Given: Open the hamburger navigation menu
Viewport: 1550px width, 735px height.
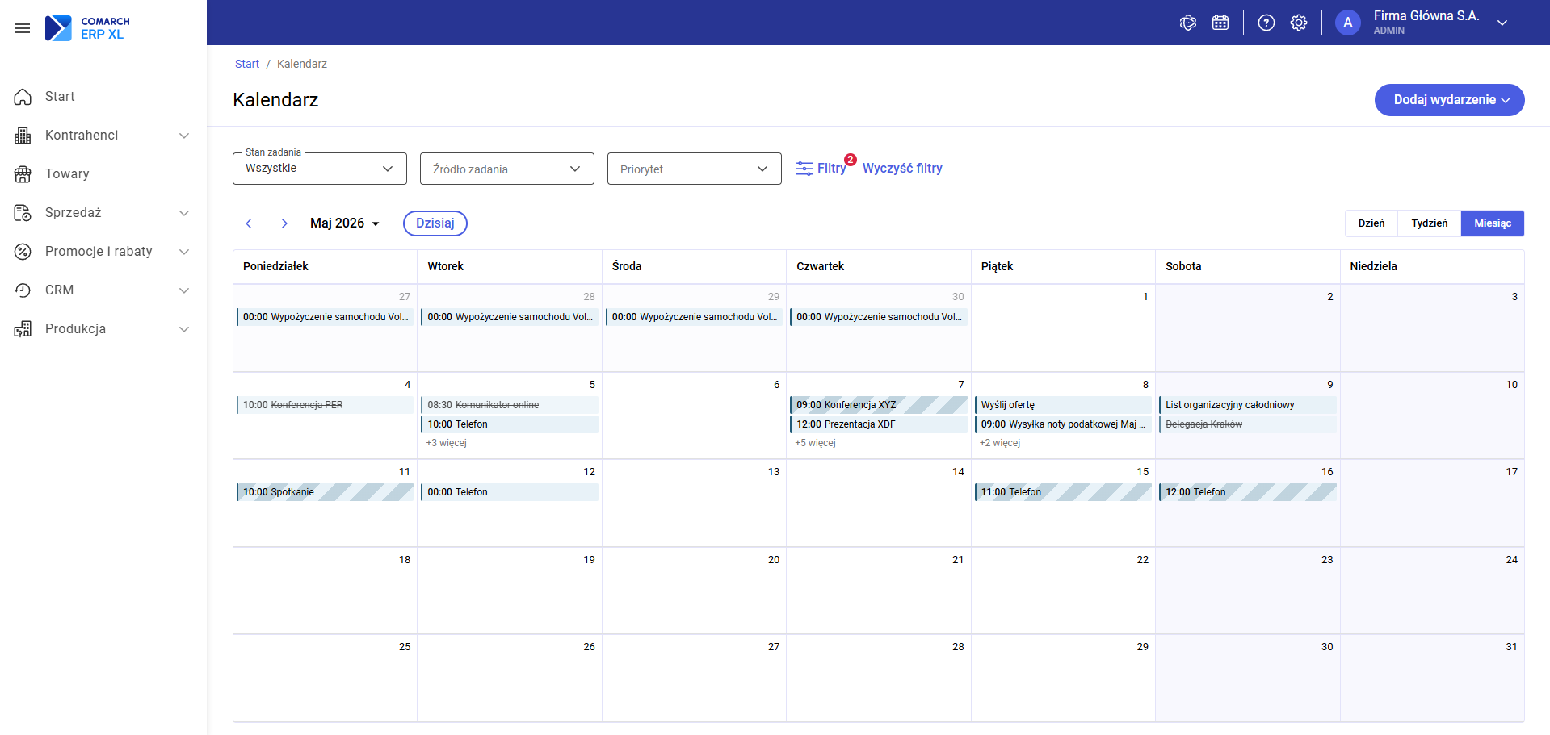Looking at the screenshot, I should (x=23, y=28).
